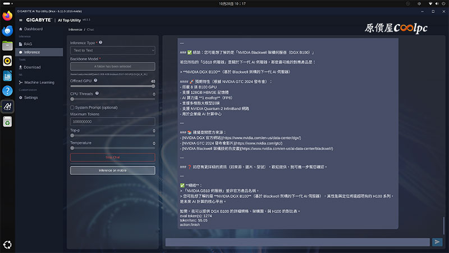The width and height of the screenshot is (449, 253).
Task: Open the Files manager in the dock
Action: point(7,46)
